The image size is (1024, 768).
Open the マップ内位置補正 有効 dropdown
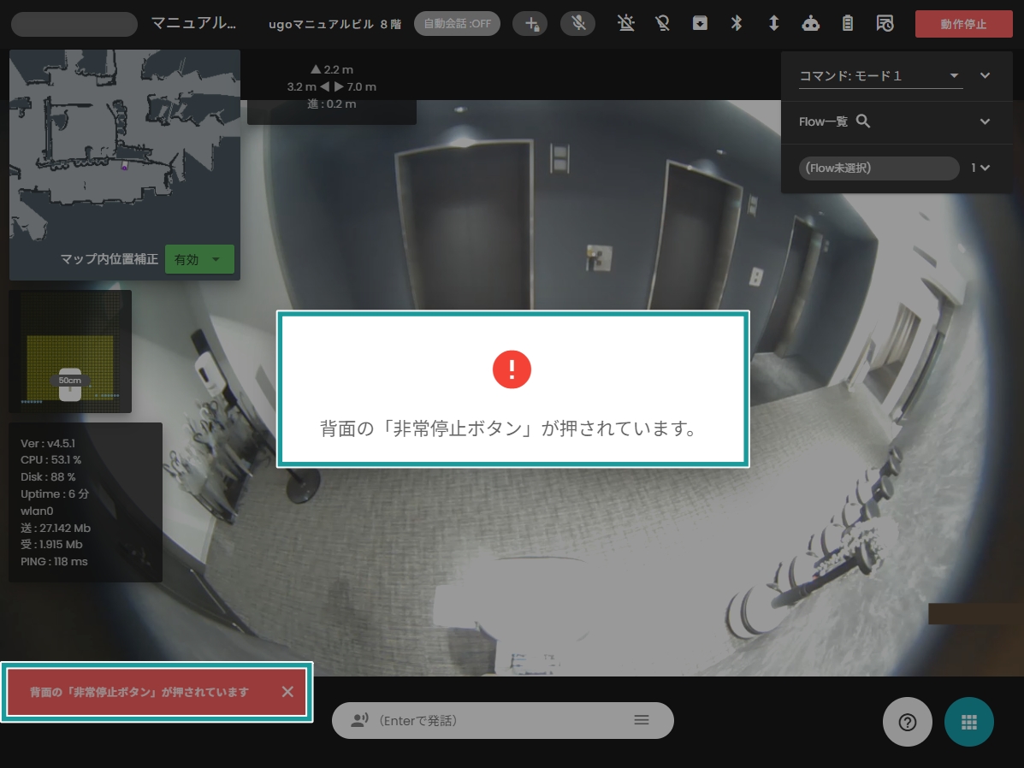tap(199, 259)
